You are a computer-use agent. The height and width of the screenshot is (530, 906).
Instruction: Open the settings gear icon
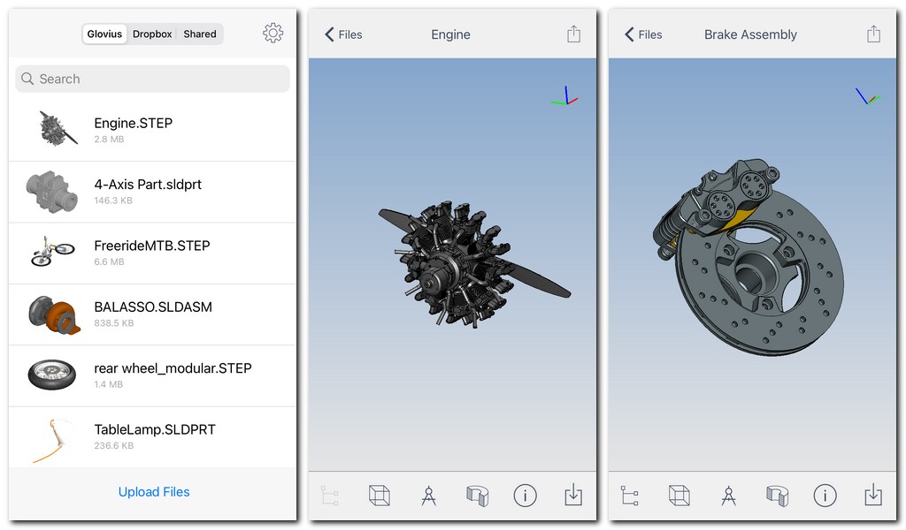[273, 34]
